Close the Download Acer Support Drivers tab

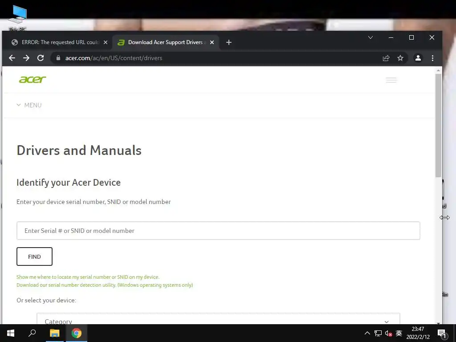pos(212,42)
